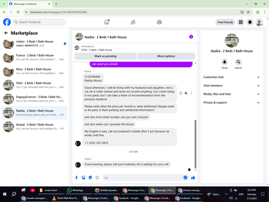Open more actions dots beside message
The image size is (269, 202).
click(192, 93)
